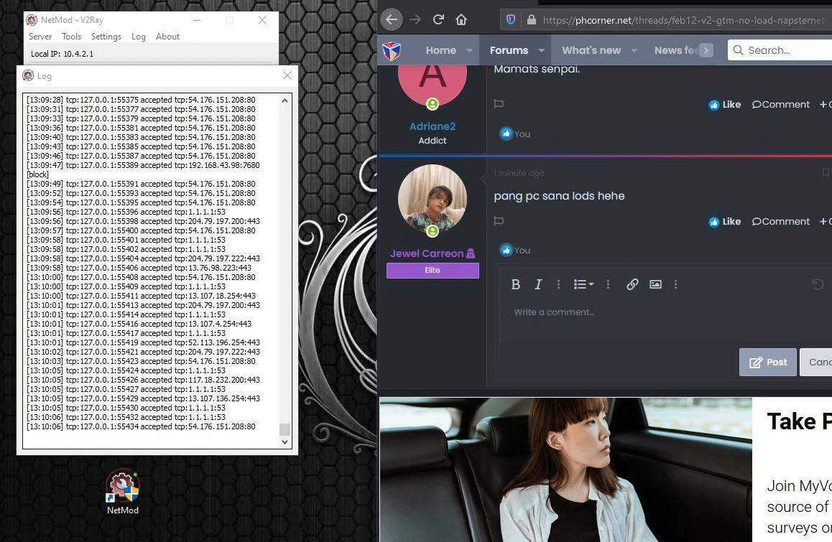This screenshot has width=832, height=542.
Task: Click the PHCorner site logo
Action: [392, 50]
